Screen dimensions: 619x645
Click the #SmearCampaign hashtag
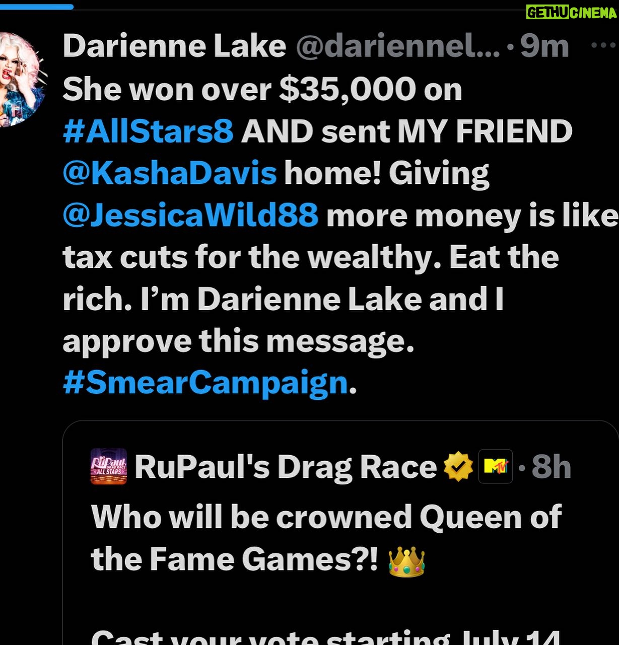click(x=205, y=383)
